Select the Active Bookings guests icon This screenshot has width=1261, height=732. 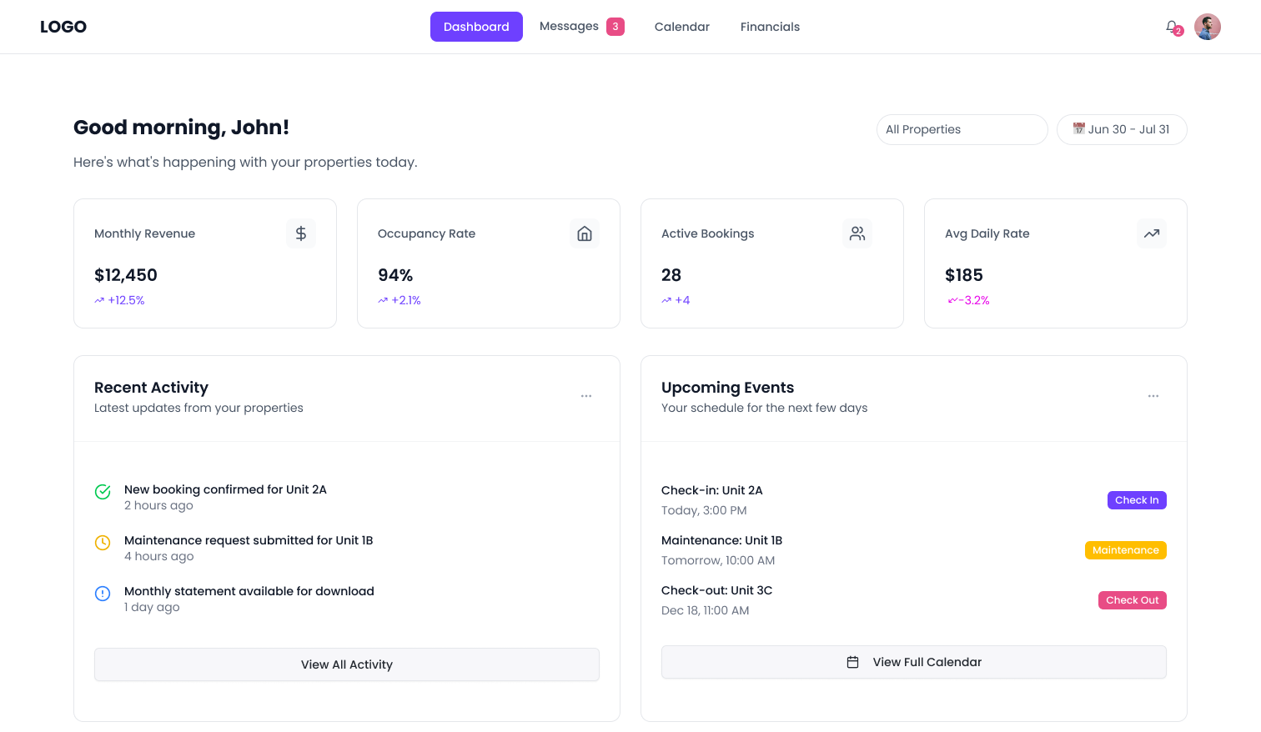(857, 233)
